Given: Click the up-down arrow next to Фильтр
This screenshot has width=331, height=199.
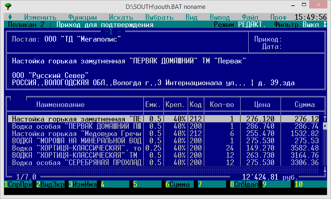Looking at the screenshot, I should pos(325,25).
